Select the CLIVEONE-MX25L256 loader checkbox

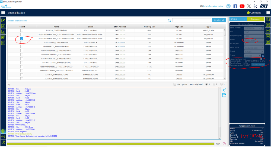(x=22, y=34)
